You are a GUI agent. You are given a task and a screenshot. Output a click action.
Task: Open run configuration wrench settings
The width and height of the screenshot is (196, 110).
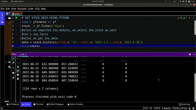click(13, 63)
